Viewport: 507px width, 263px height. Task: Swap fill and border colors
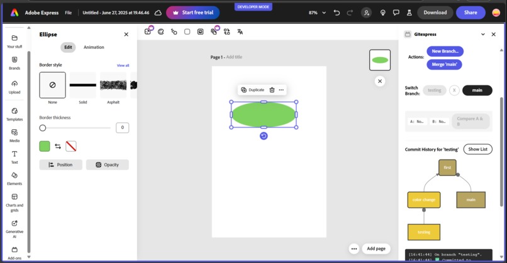tap(58, 146)
